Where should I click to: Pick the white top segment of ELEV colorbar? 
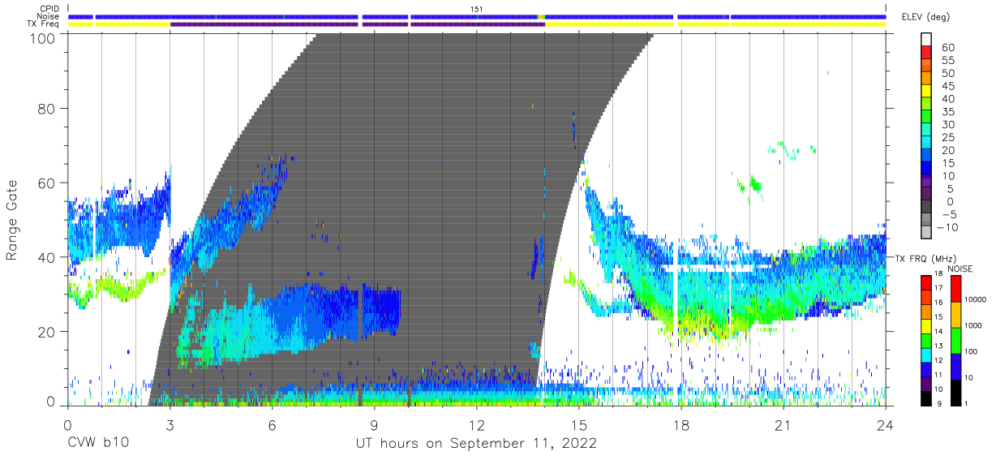point(926,41)
